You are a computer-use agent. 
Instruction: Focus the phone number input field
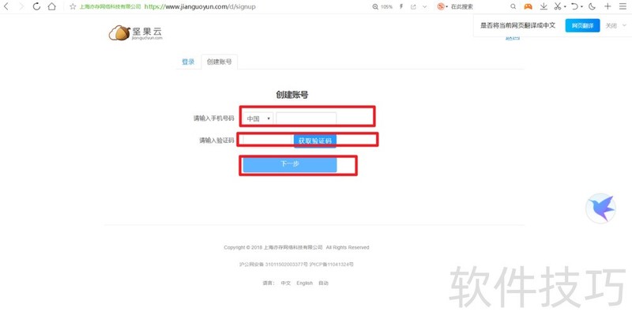[x=306, y=118]
